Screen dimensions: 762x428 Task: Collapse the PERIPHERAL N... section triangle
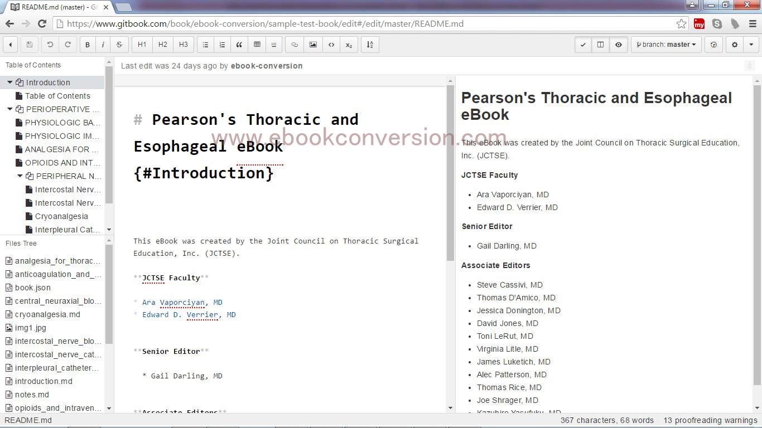20,176
